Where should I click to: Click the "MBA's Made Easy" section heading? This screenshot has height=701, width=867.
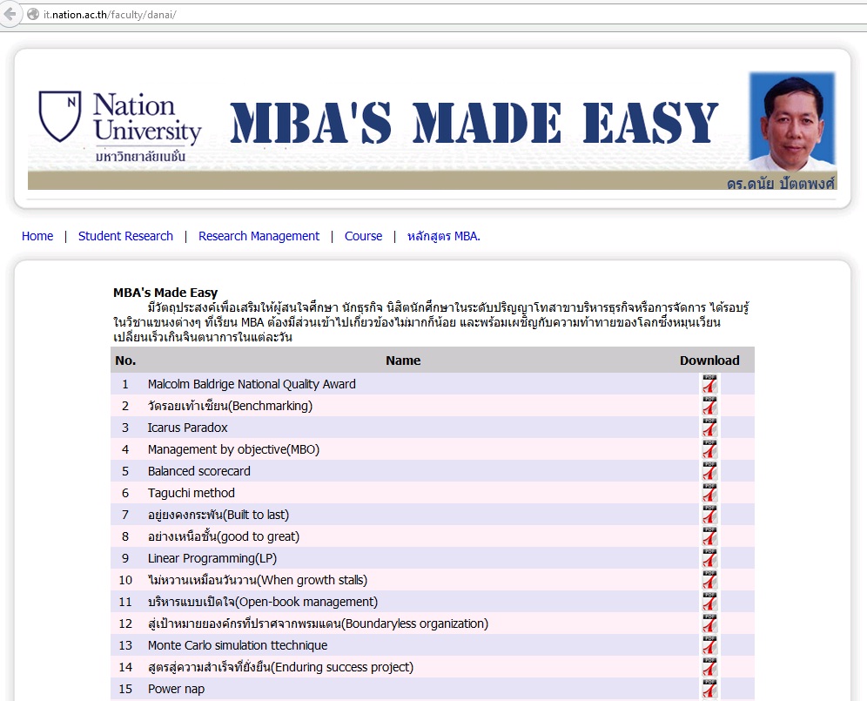point(165,293)
